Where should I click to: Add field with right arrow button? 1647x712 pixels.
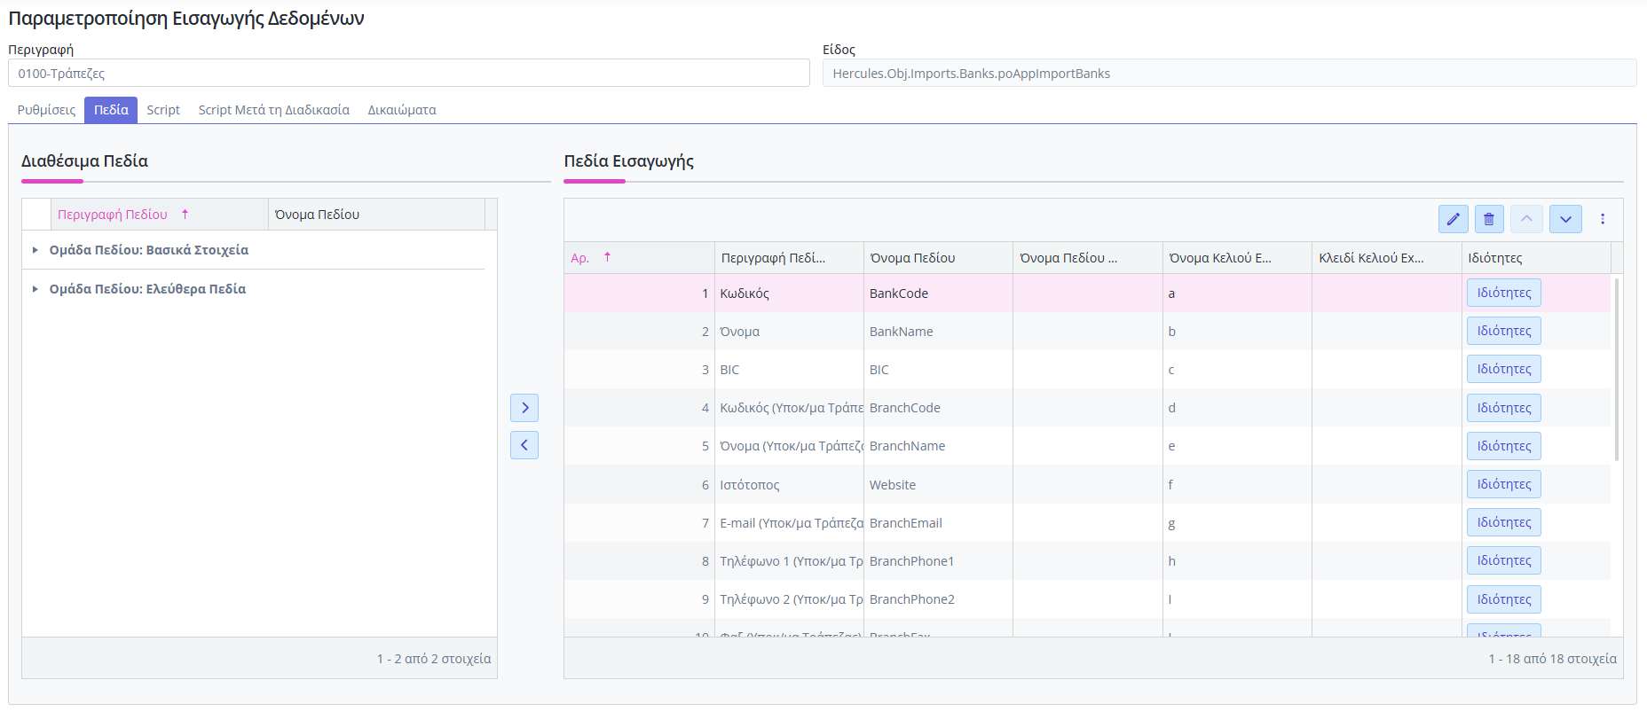click(x=524, y=408)
